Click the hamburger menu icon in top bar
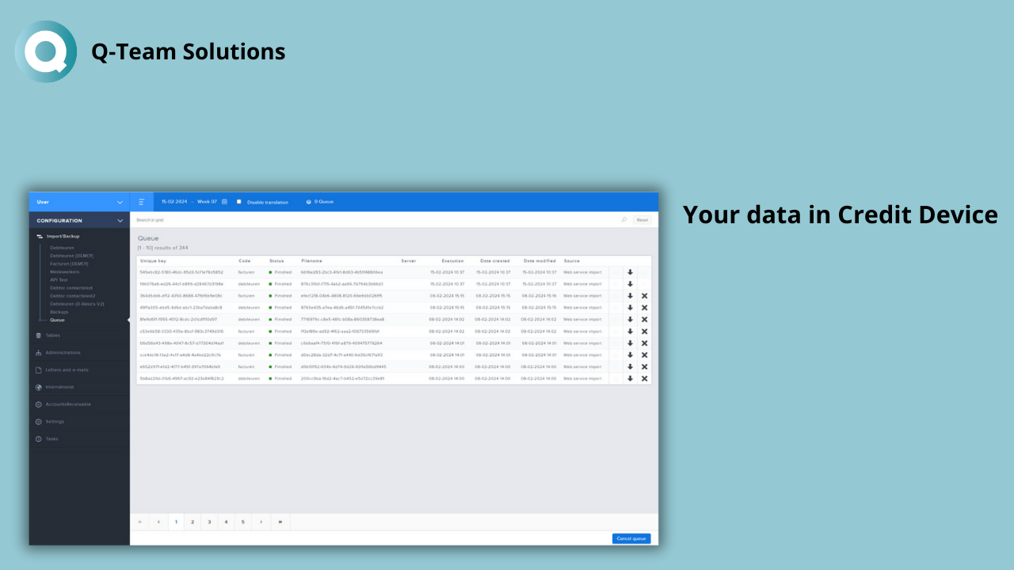Image resolution: width=1014 pixels, height=570 pixels. click(141, 202)
